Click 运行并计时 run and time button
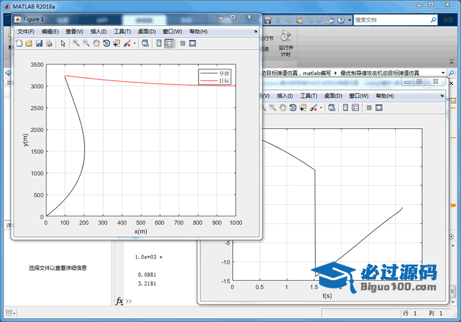461x322 pixels. (x=286, y=43)
